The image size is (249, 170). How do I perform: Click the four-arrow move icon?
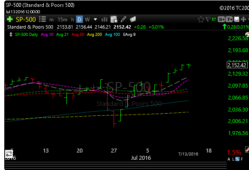[243, 20]
